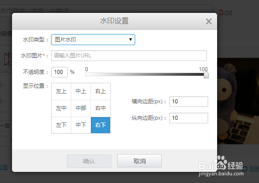Click the slider's 0 minimum label
The width and height of the screenshot is (259, 183).
86,69
